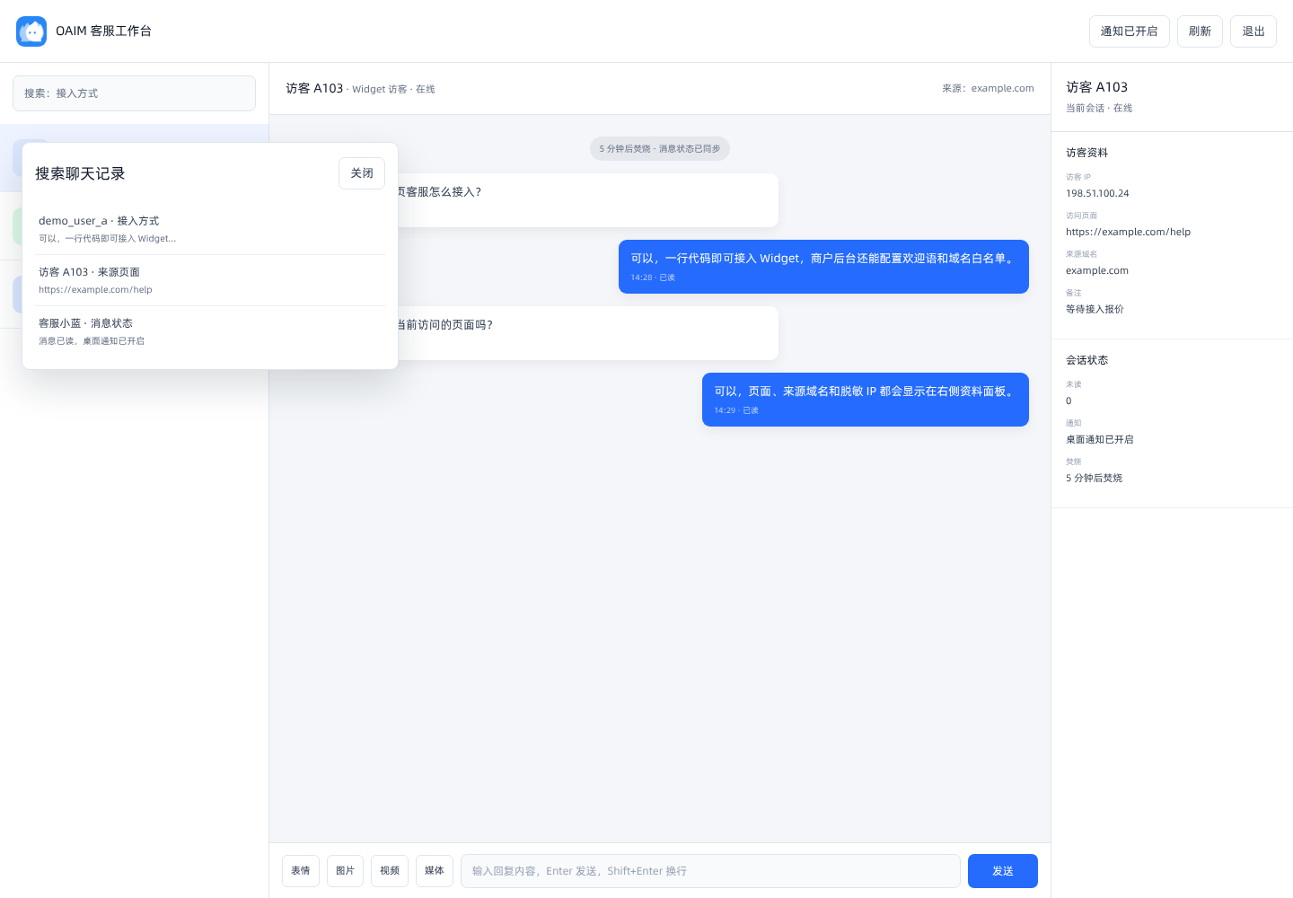Click the 图片 image upload button
The height and width of the screenshot is (898, 1293).
(x=345, y=871)
